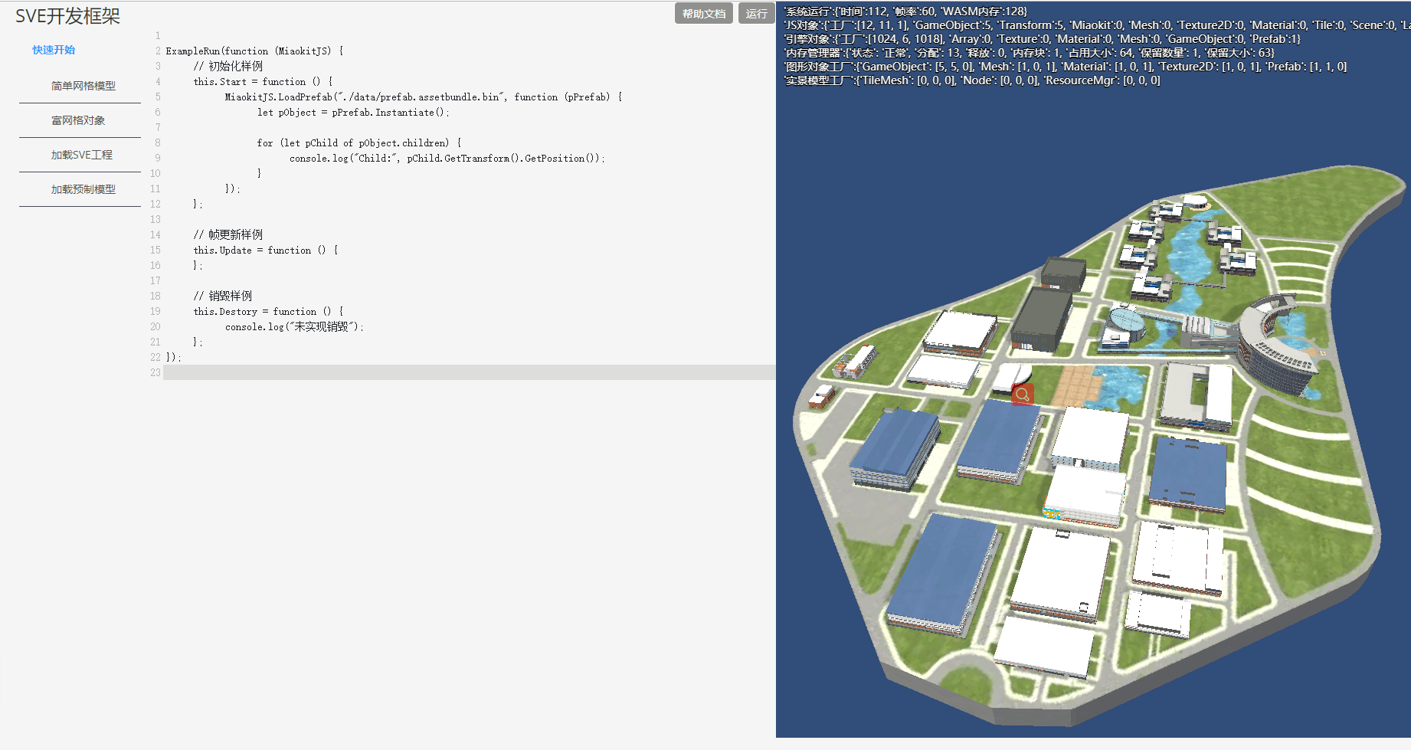This screenshot has width=1411, height=750.
Task: Click the 内存管理器 status text line
Action: 1029,53
